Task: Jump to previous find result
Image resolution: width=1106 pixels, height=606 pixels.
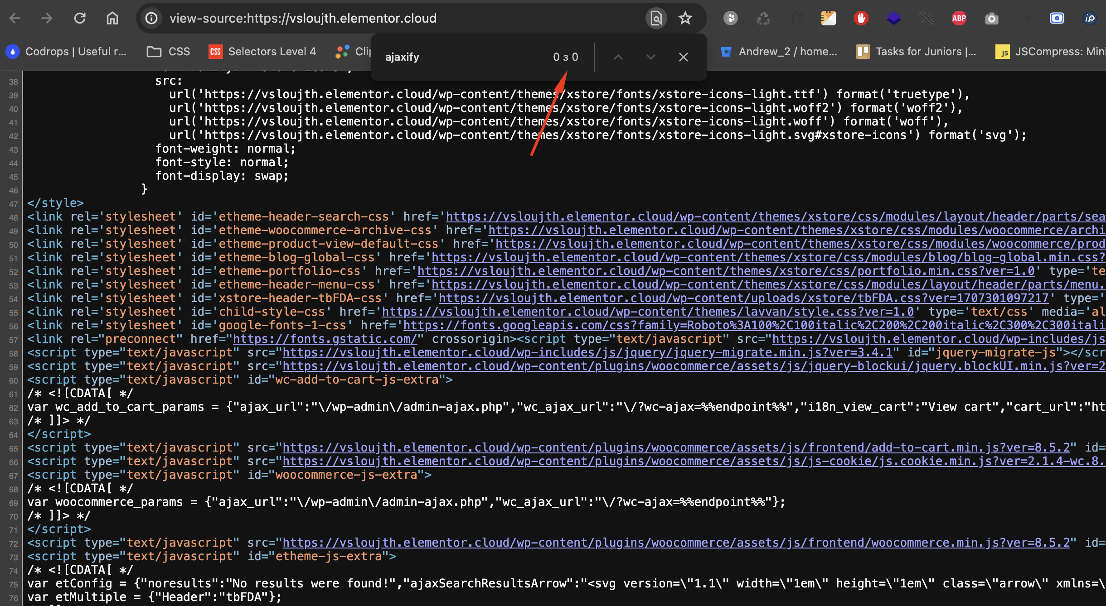Action: pos(618,57)
